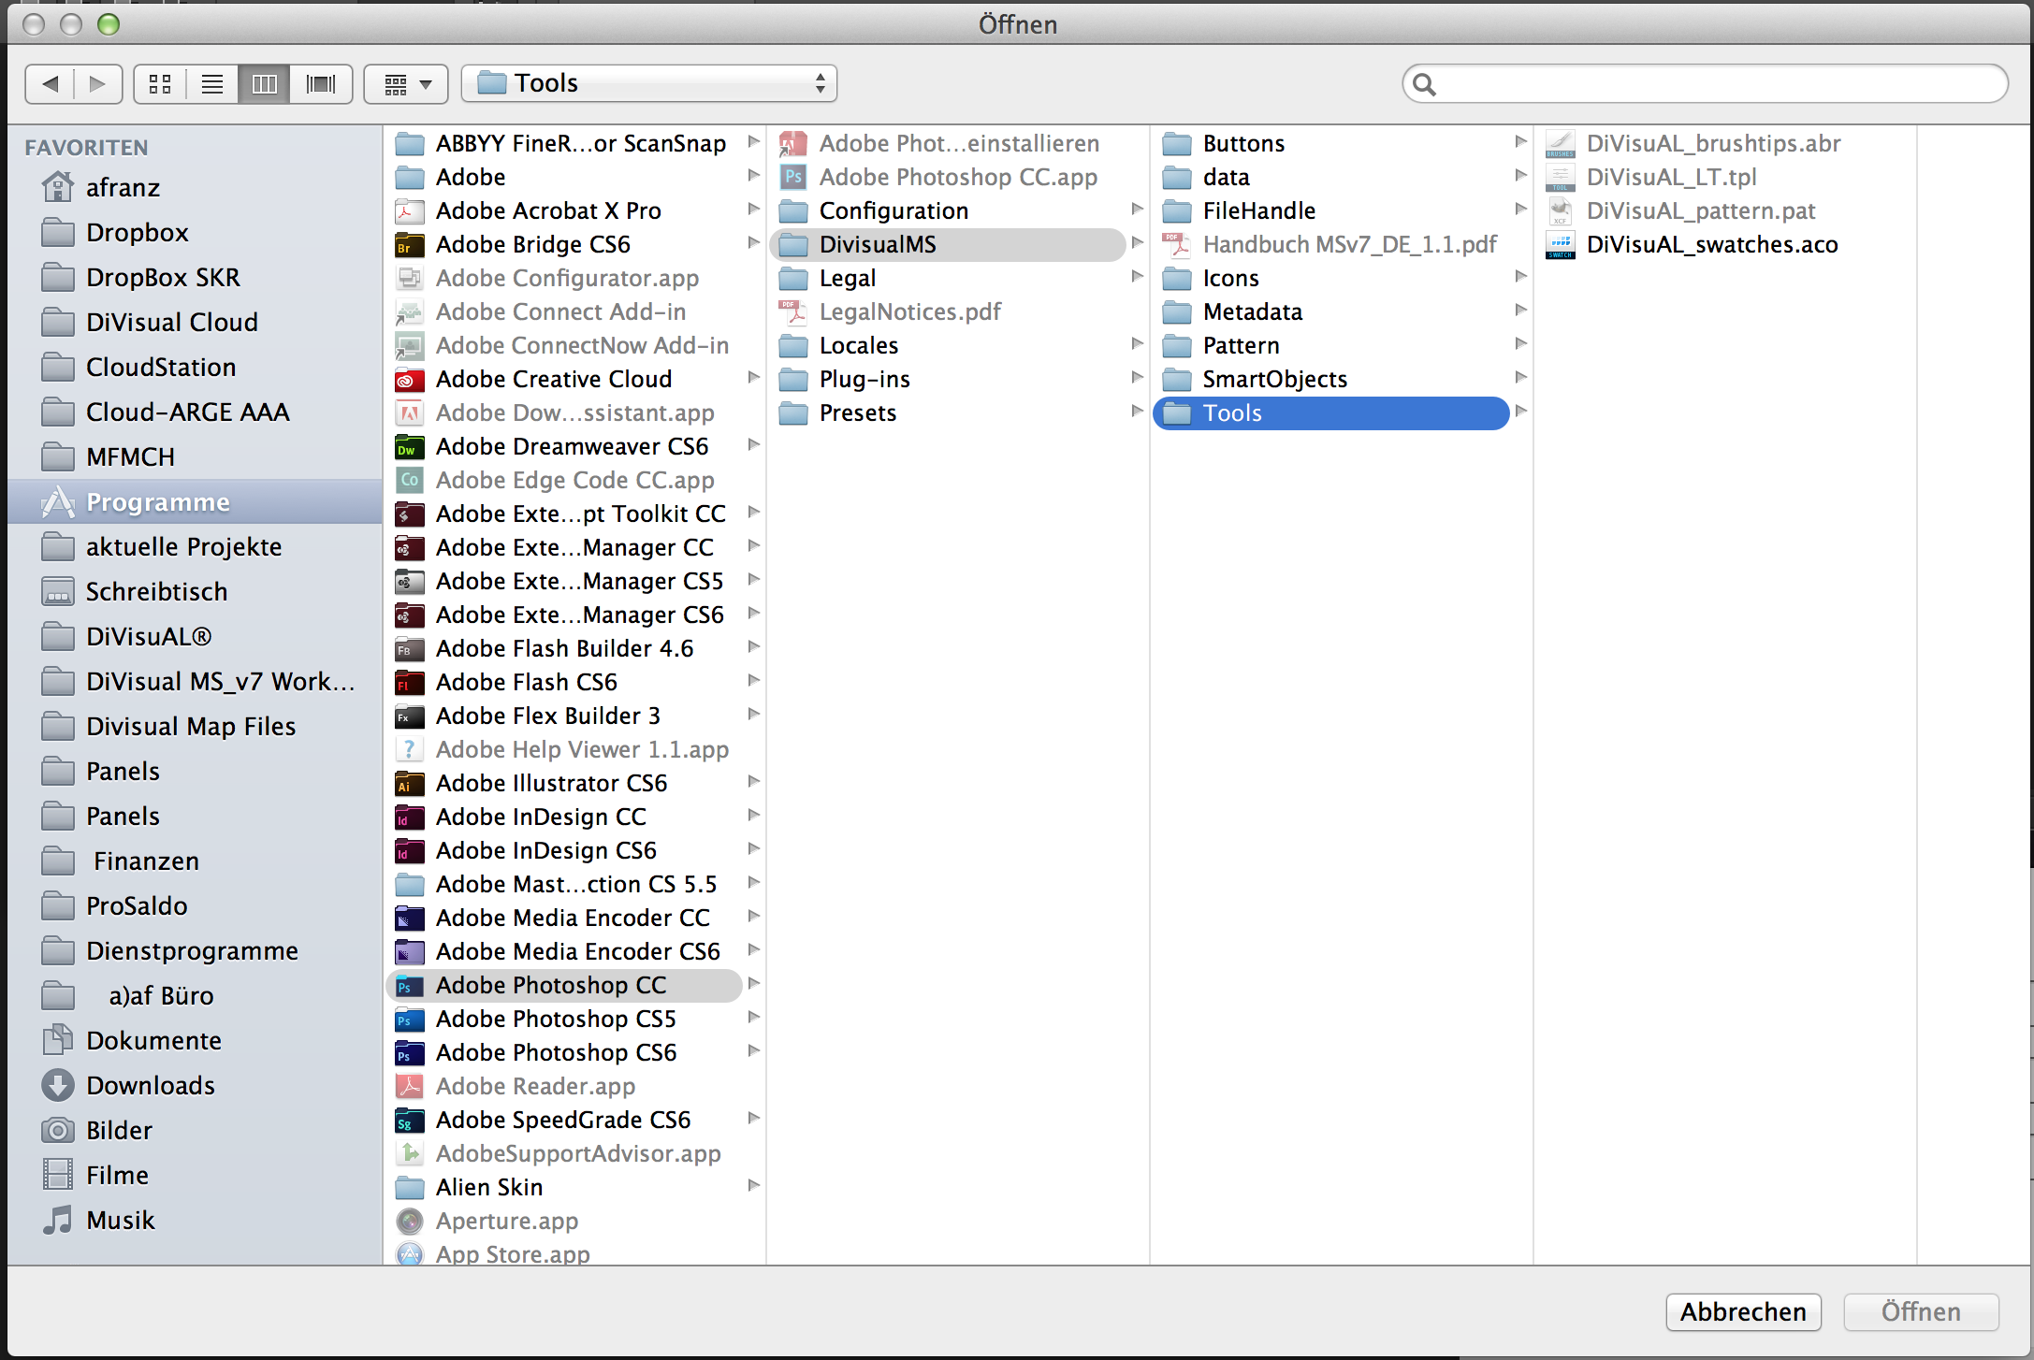Click in the search field
2034x1360 pixels.
(1712, 84)
